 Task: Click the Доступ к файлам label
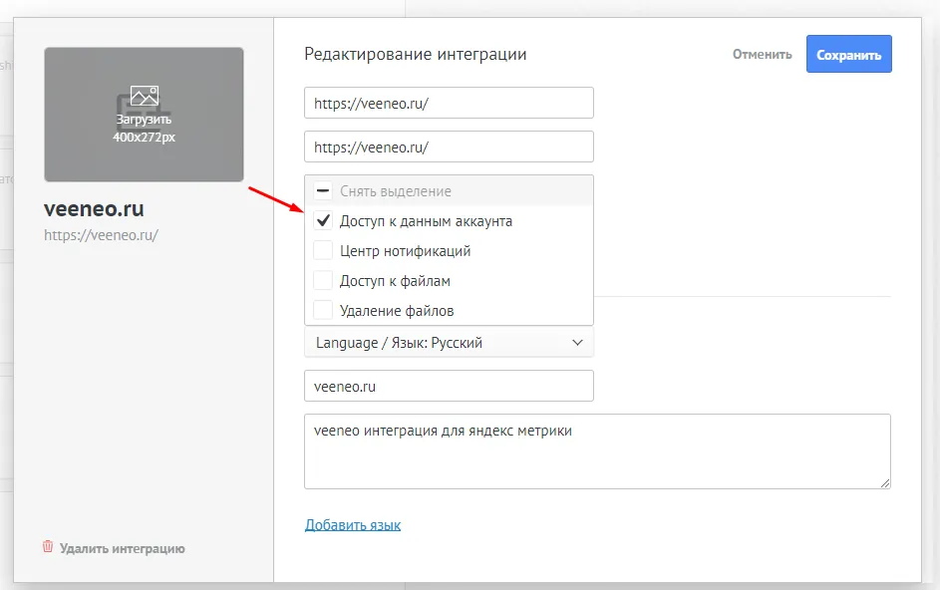click(x=395, y=281)
